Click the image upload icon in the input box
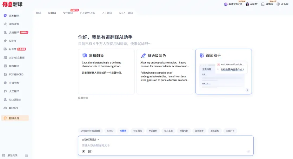Viewport: 293px width, 159px height. [90, 152]
